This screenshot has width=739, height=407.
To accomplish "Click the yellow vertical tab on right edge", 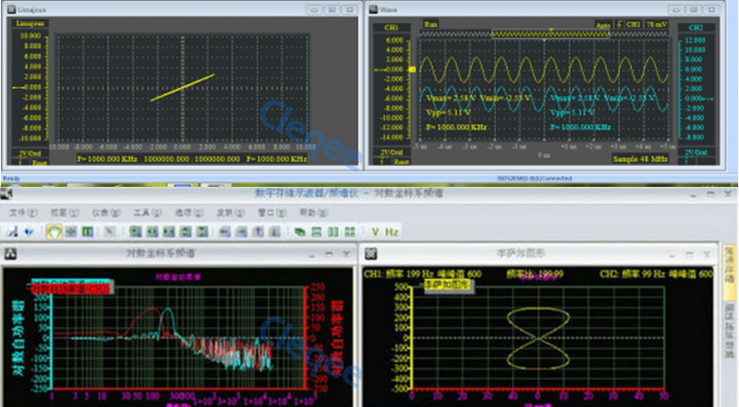I will [x=730, y=267].
